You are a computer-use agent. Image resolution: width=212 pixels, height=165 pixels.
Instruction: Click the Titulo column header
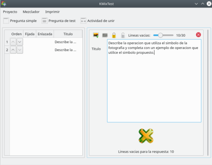pyautogui.click(x=68, y=34)
